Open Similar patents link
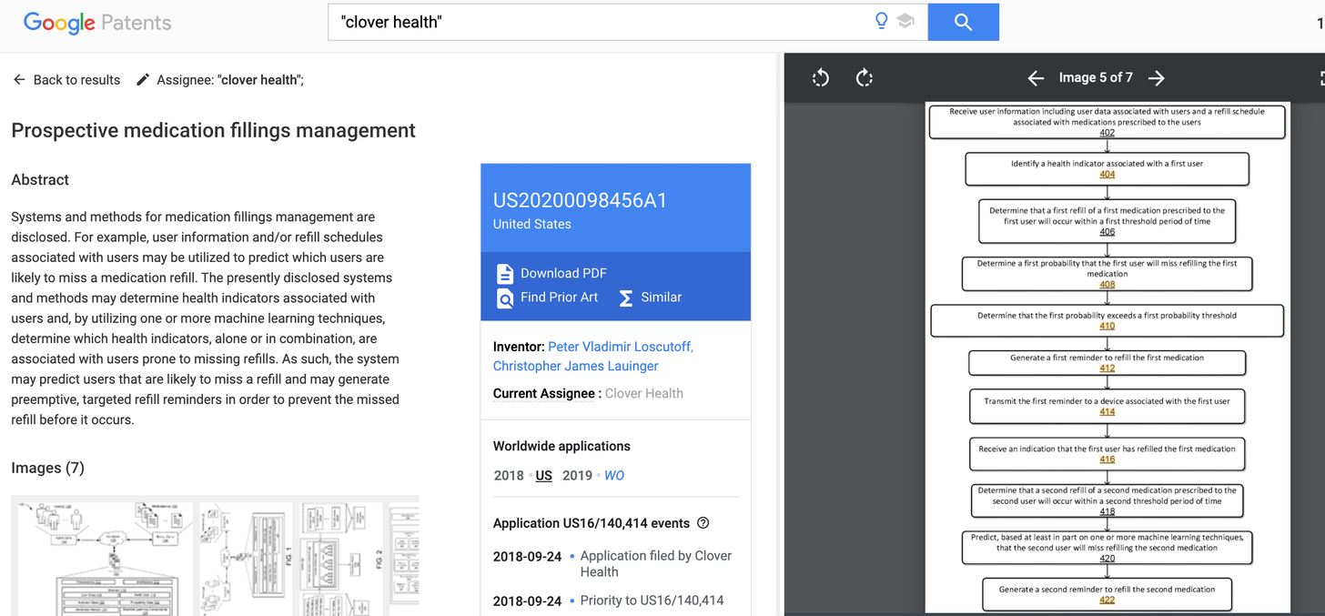The image size is (1325, 616). (662, 298)
